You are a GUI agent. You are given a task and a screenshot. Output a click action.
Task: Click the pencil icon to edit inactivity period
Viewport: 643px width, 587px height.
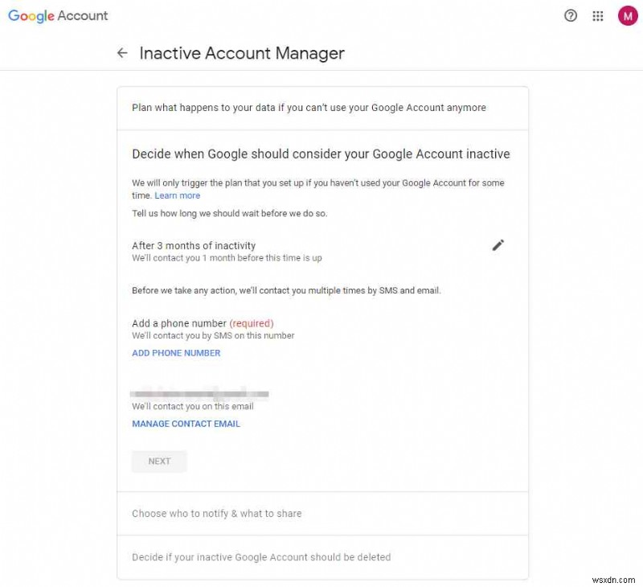[x=498, y=245]
